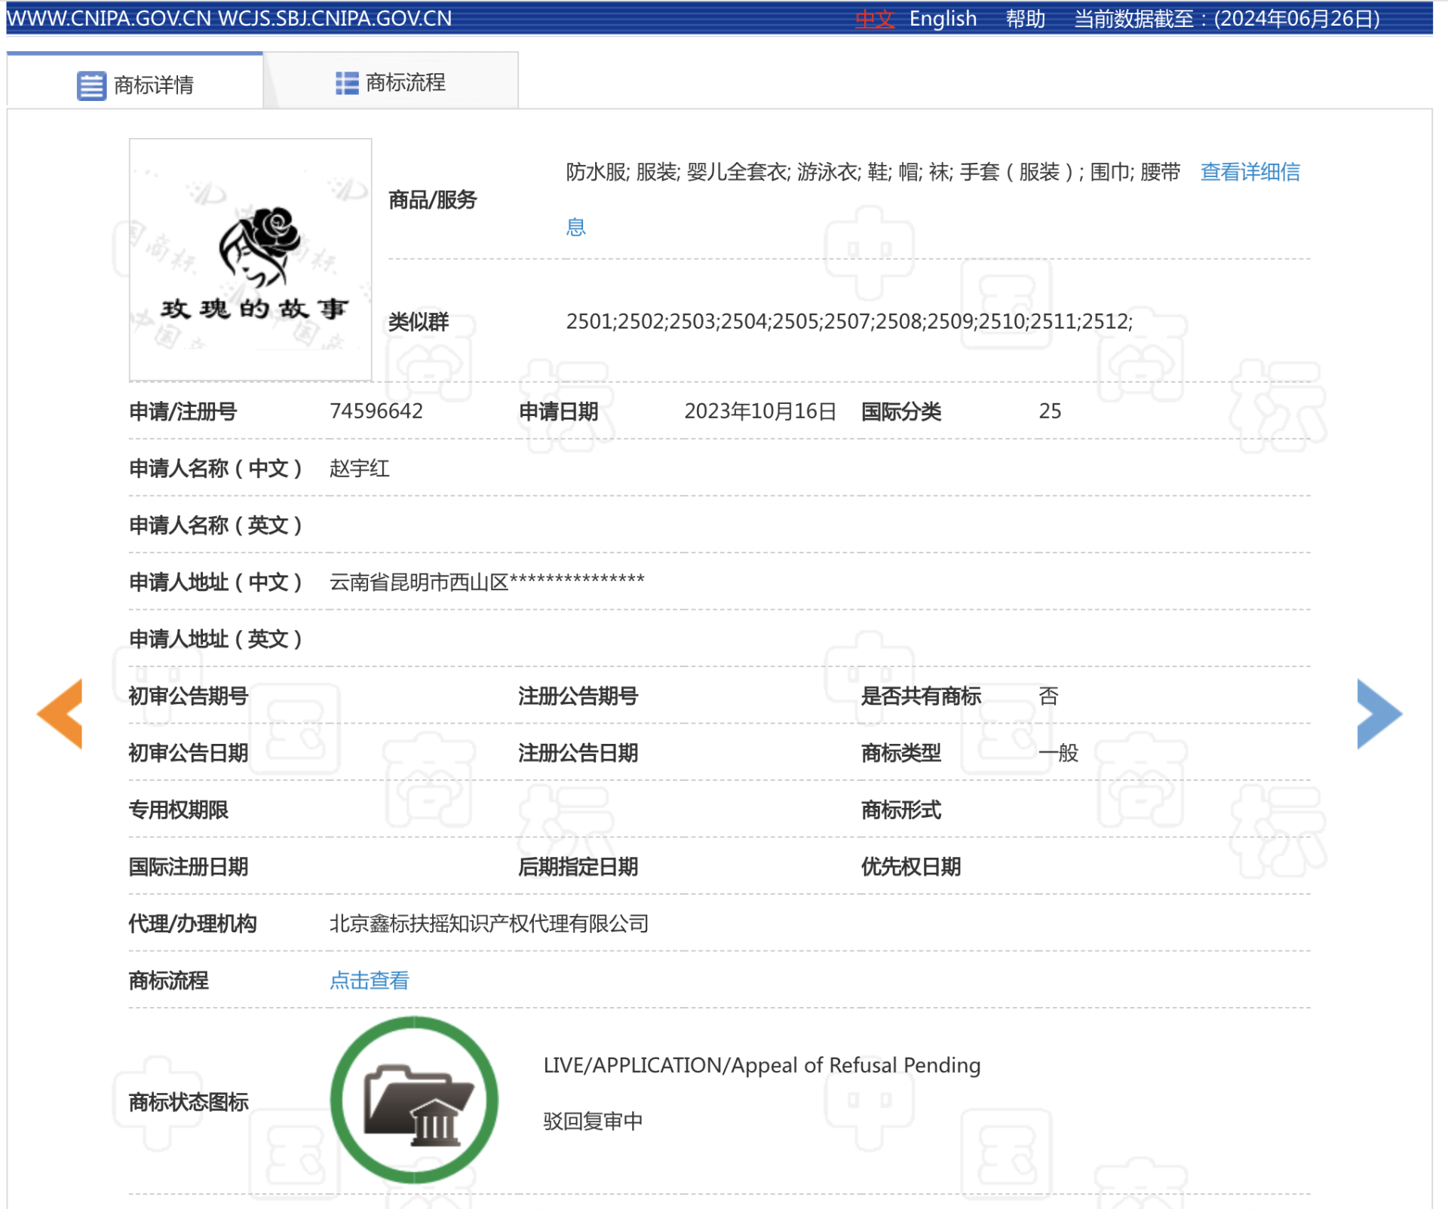Click the 商标流程 list icon
This screenshot has height=1209, width=1448.
coord(346,83)
